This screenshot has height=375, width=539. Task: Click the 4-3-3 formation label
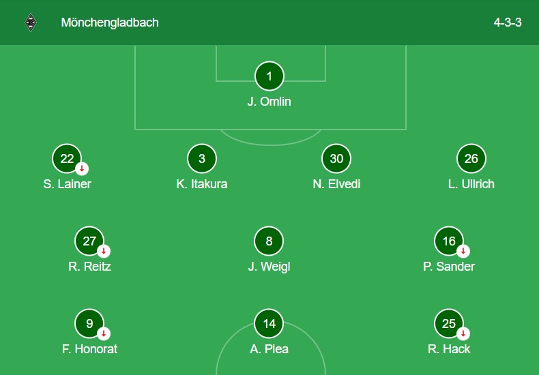coord(508,22)
